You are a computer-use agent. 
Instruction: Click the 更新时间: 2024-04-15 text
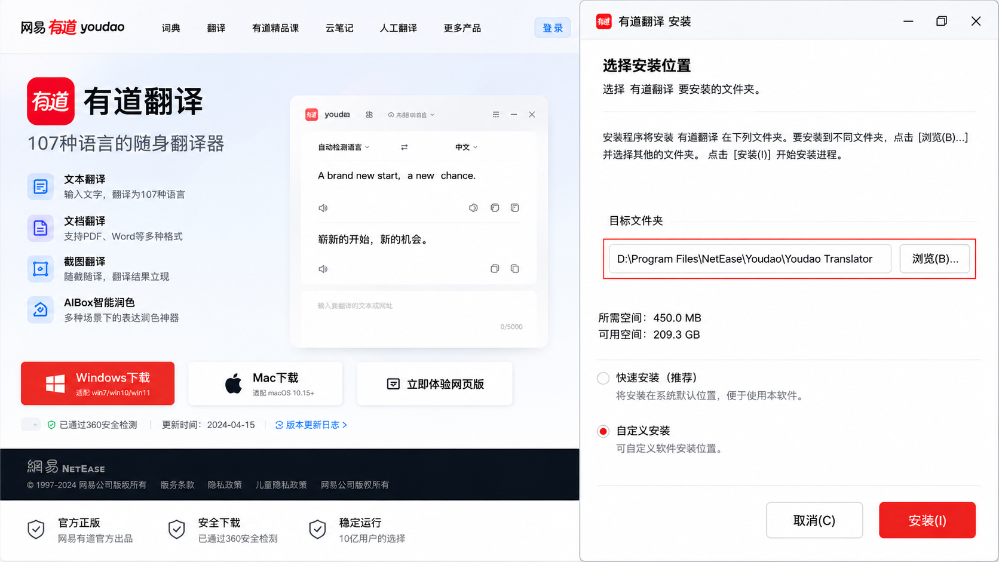click(209, 425)
